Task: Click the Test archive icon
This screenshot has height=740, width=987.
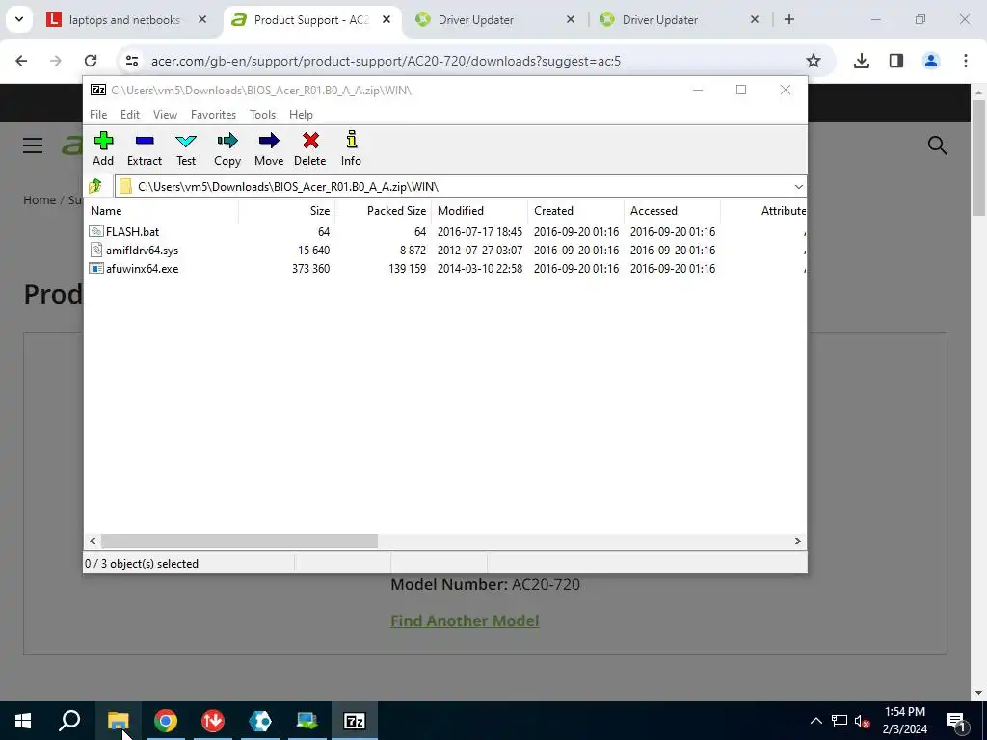Action: 186,148
